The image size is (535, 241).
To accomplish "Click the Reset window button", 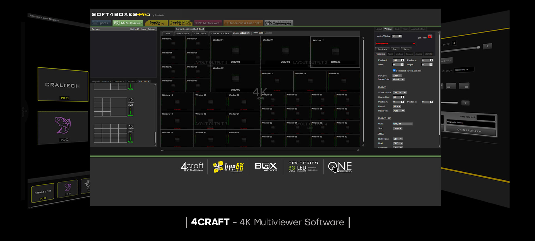I will 407,49.
